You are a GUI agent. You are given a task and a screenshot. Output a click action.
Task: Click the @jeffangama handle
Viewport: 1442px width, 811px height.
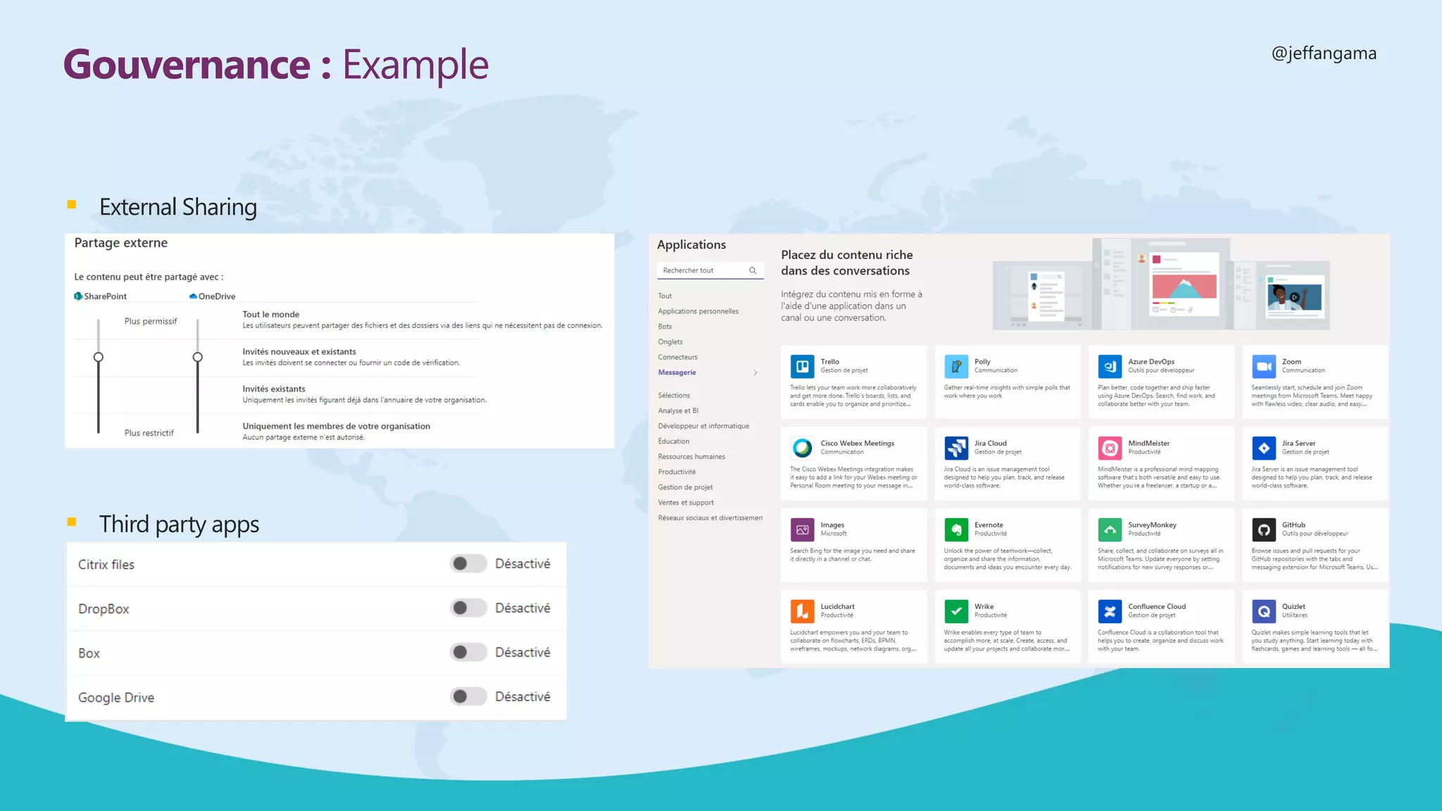click(x=1324, y=54)
